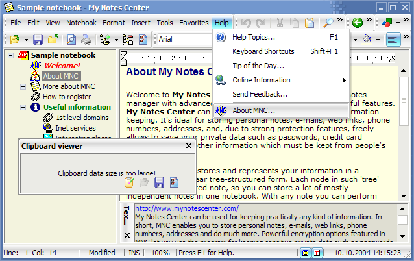This screenshot has height=261, width=414.
Task: Click the Print Preview toolbar icon
Action: click(x=71, y=40)
